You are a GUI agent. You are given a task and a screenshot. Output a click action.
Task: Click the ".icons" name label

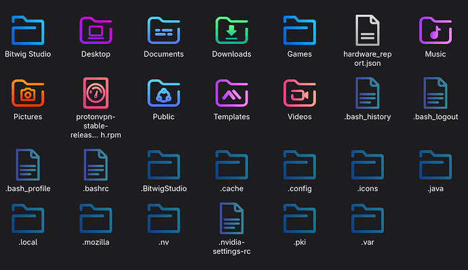pos(368,189)
